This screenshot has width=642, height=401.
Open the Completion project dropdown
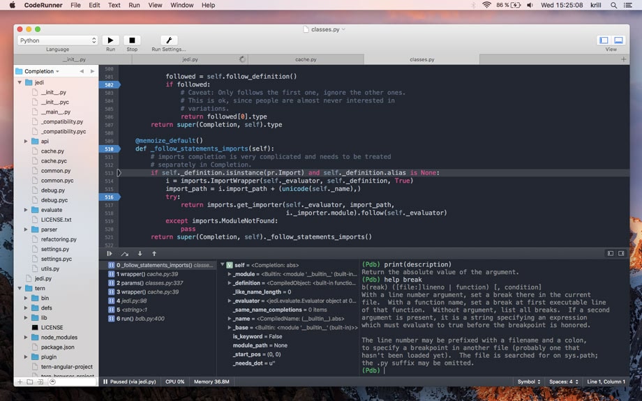42,71
